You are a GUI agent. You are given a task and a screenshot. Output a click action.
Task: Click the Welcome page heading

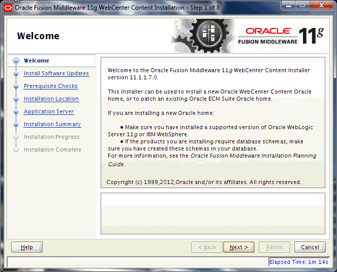coord(38,36)
